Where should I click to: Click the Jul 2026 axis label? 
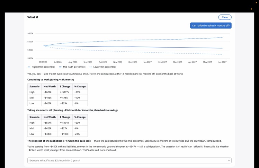pyautogui.click(x=58, y=62)
